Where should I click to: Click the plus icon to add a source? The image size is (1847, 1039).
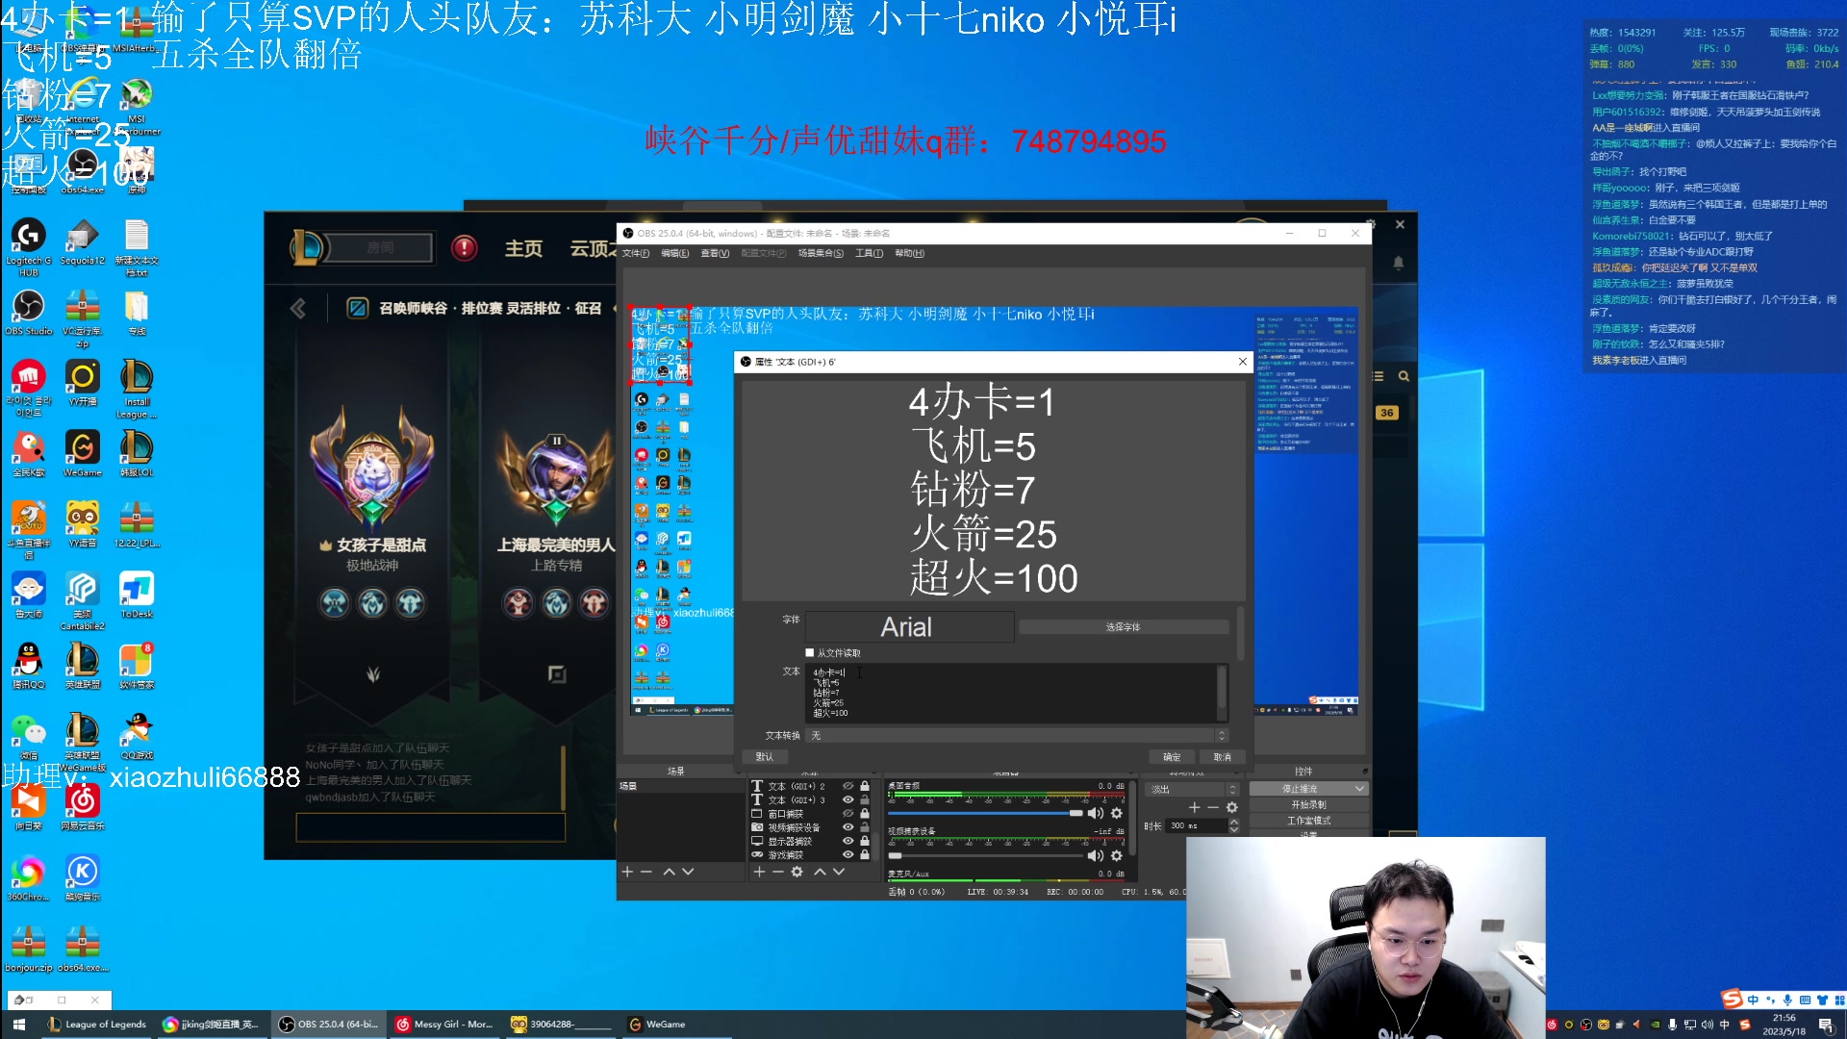pyautogui.click(x=759, y=872)
